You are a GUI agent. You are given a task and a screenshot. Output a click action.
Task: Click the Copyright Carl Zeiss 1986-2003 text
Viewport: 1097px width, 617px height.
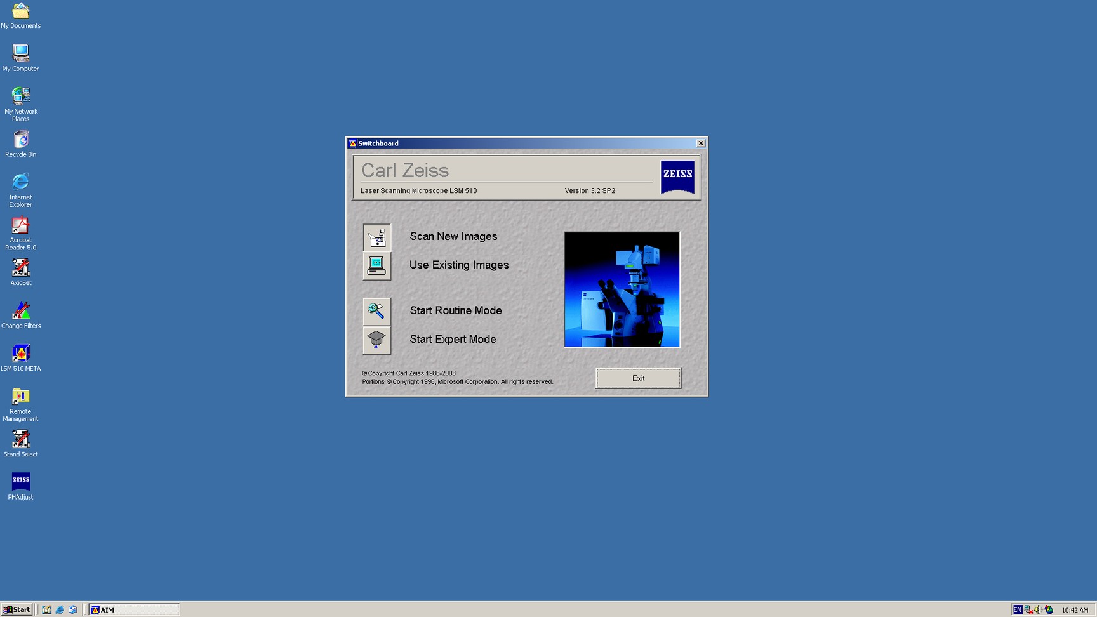(409, 373)
